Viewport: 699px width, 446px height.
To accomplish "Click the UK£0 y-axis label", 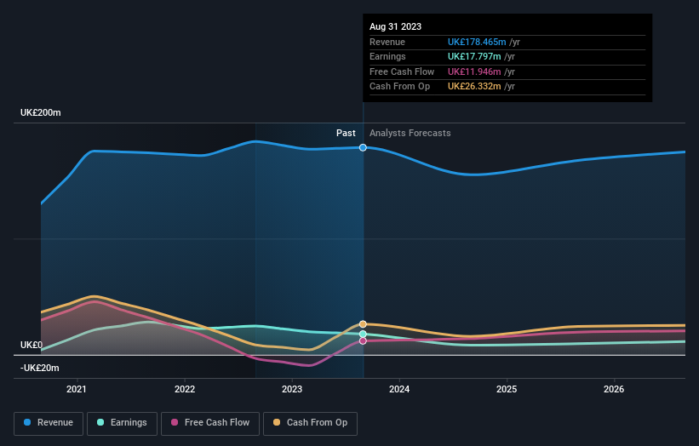I will click(32, 345).
